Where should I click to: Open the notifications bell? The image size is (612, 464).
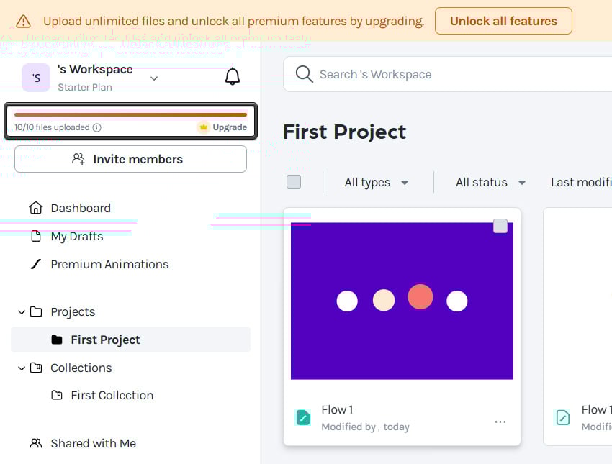click(x=233, y=76)
